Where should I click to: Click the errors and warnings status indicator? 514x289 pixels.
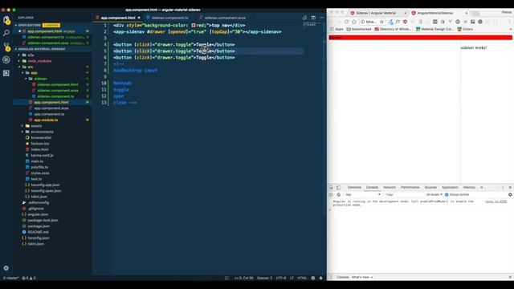click(29, 278)
